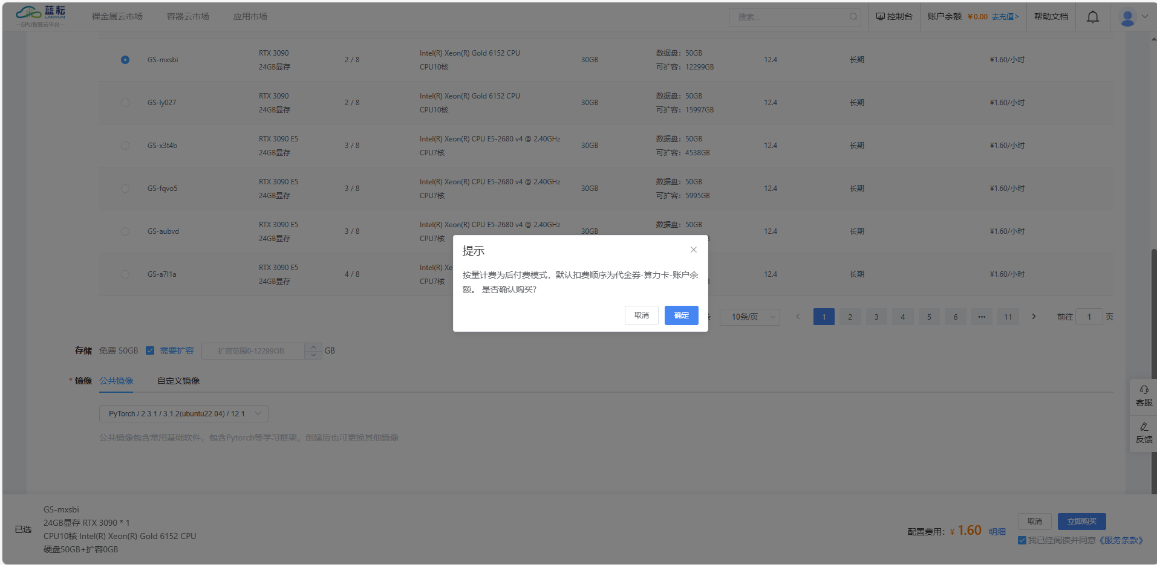Go to page 5
1157x565 pixels.
(929, 317)
